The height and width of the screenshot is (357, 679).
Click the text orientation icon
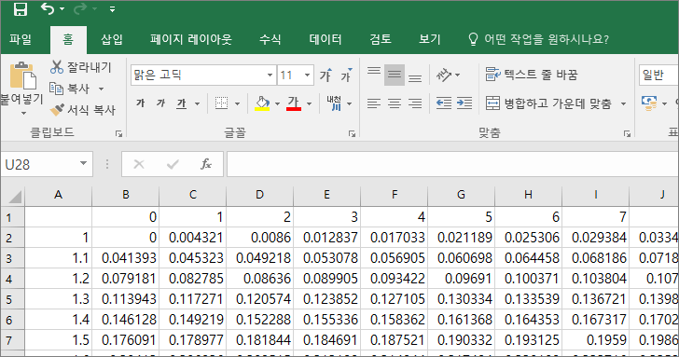[x=444, y=75]
